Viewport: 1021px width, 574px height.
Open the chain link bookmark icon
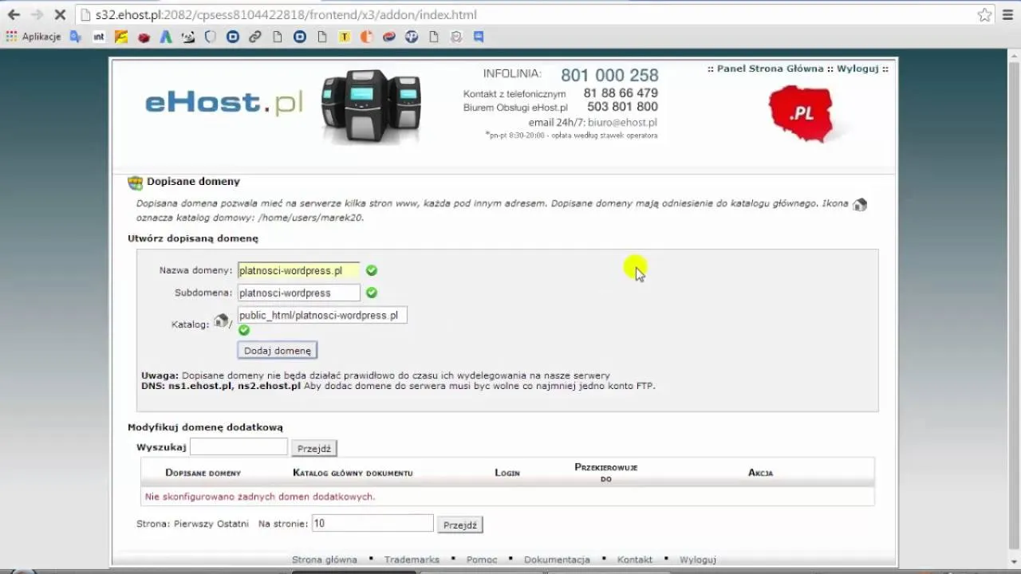tap(255, 37)
